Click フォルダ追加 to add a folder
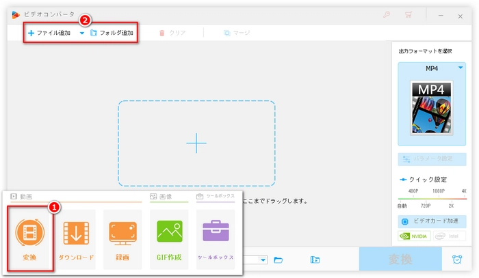The width and height of the screenshot is (479, 278). (112, 33)
